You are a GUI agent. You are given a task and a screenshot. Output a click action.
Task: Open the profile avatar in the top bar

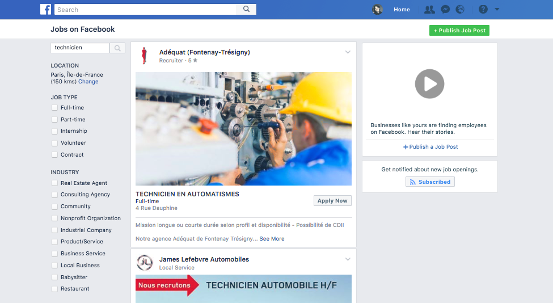[377, 10]
